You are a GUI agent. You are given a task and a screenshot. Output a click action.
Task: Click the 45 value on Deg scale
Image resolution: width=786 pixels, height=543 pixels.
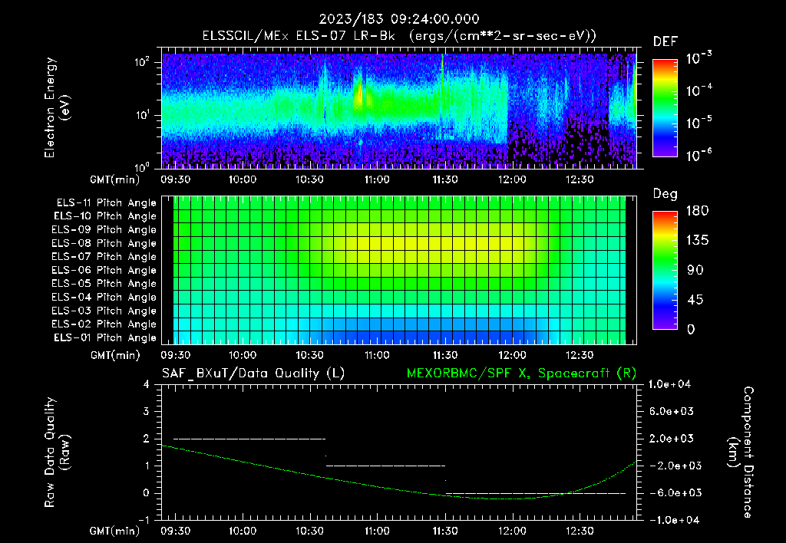point(695,300)
